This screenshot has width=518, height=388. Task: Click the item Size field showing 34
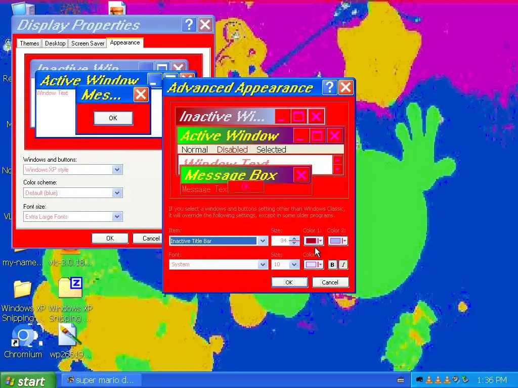tap(280, 241)
